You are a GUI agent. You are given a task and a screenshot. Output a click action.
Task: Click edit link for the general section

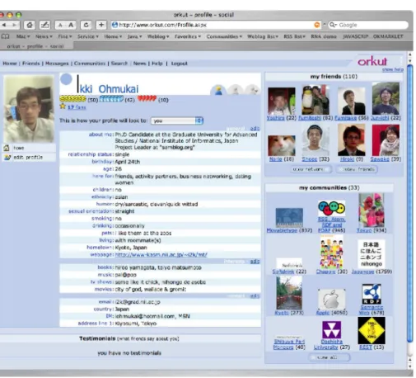click(255, 128)
